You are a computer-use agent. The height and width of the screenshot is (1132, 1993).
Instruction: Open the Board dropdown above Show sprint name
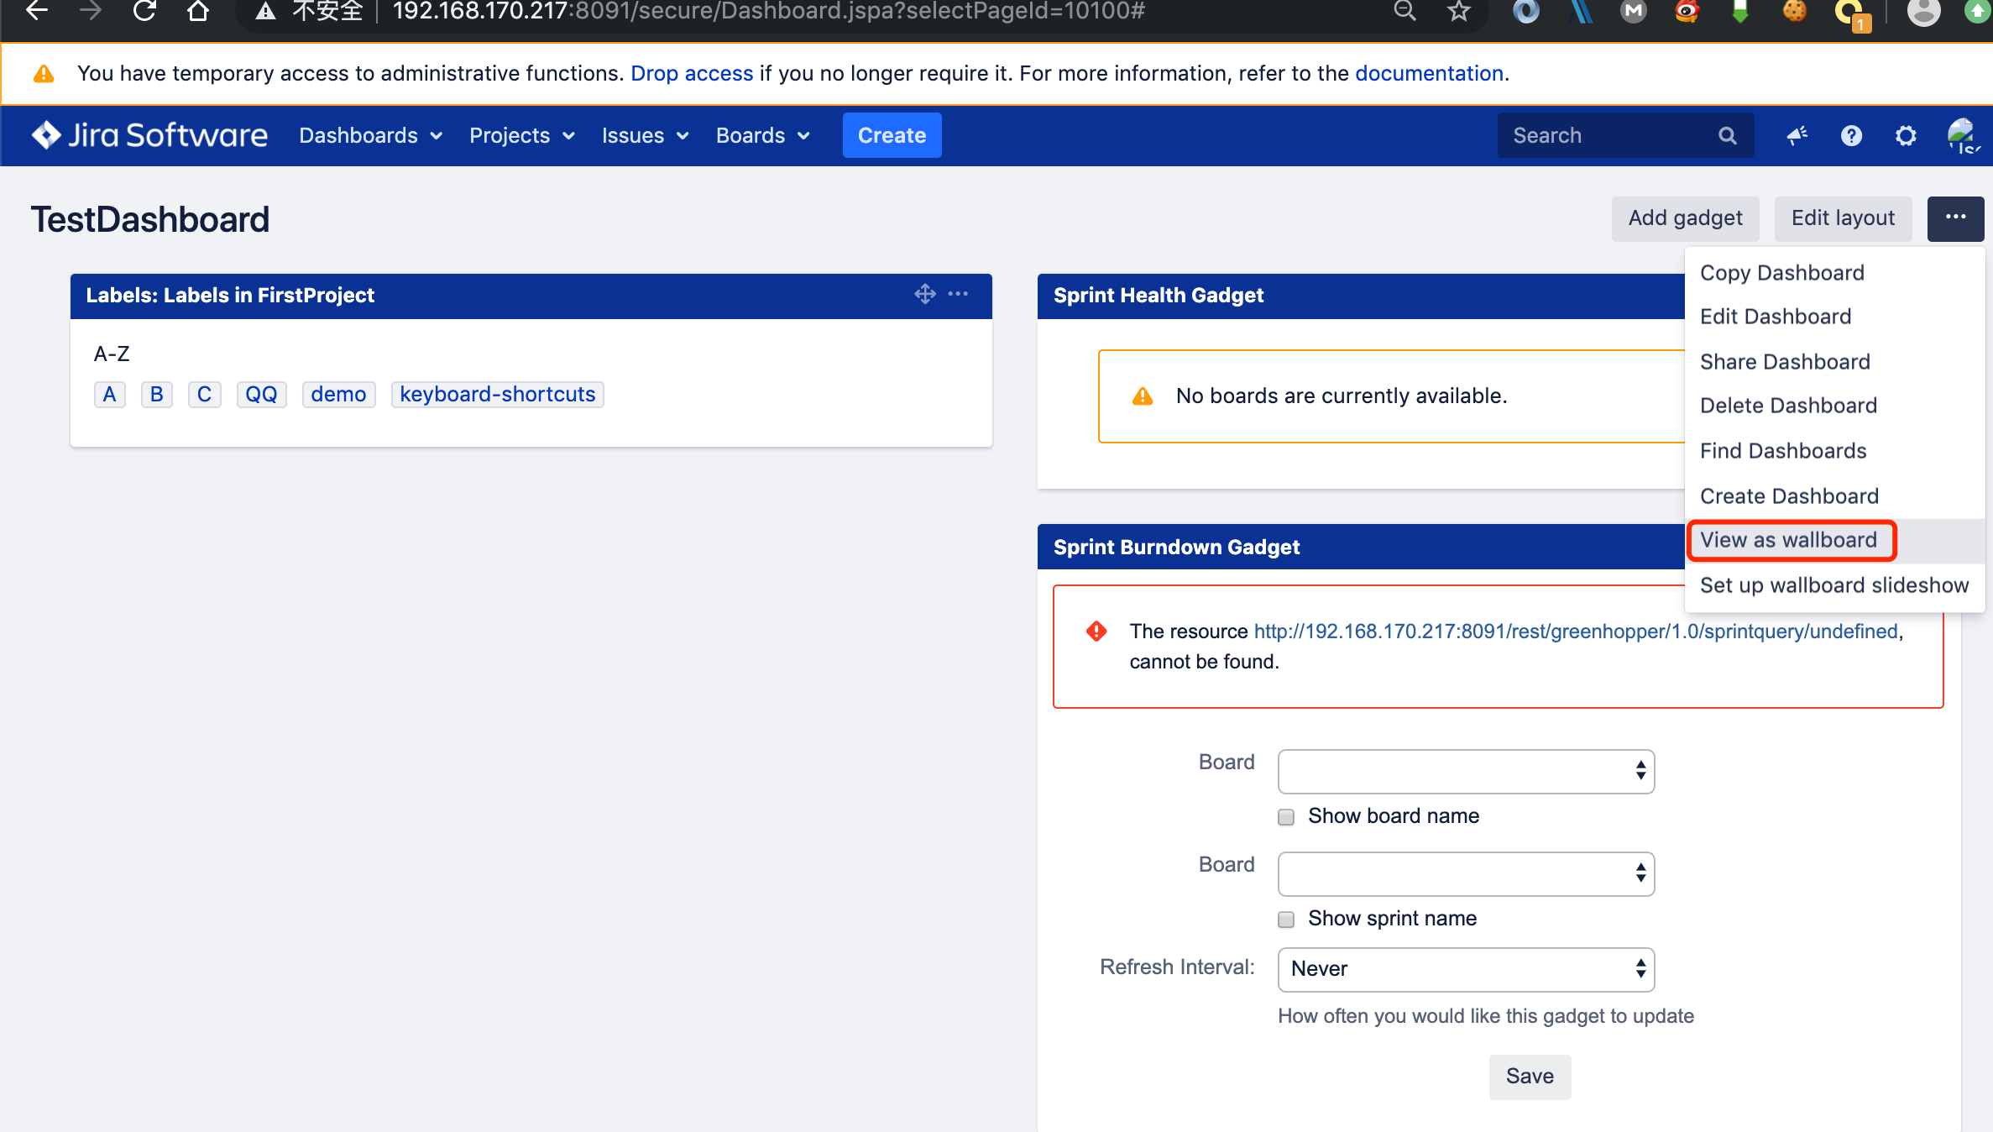(x=1466, y=873)
